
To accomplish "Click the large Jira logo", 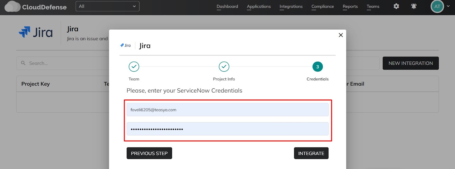I will (x=36, y=32).
